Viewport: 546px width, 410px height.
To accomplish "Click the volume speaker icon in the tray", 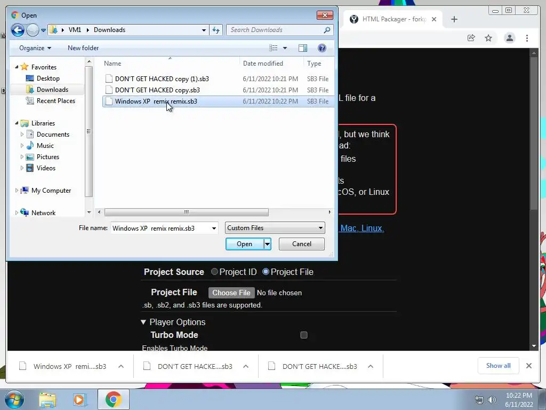I will click(x=492, y=400).
